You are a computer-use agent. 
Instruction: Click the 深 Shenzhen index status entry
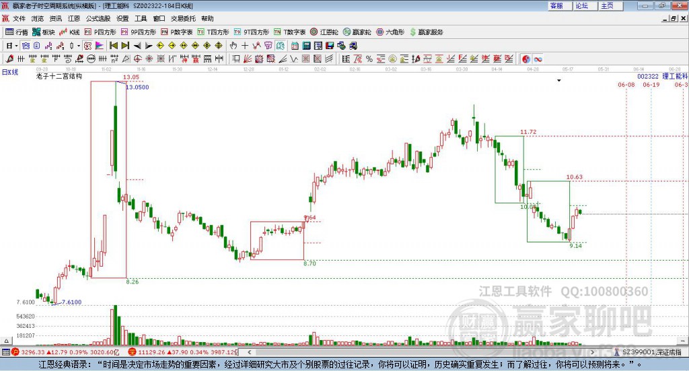click(x=183, y=352)
